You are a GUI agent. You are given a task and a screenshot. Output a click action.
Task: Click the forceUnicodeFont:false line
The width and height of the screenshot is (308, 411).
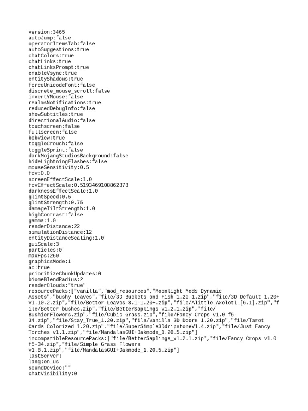point(61,85)
